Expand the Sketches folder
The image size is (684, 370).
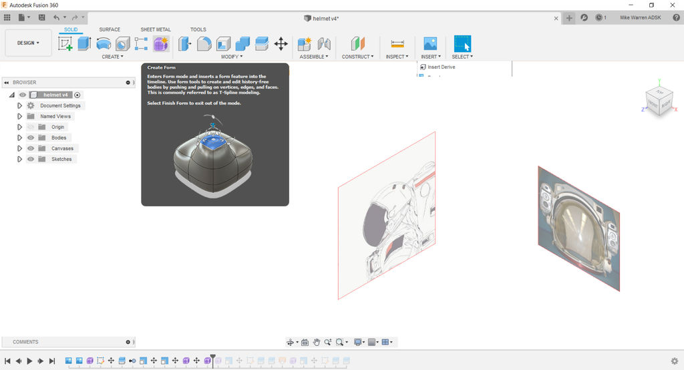tap(19, 159)
